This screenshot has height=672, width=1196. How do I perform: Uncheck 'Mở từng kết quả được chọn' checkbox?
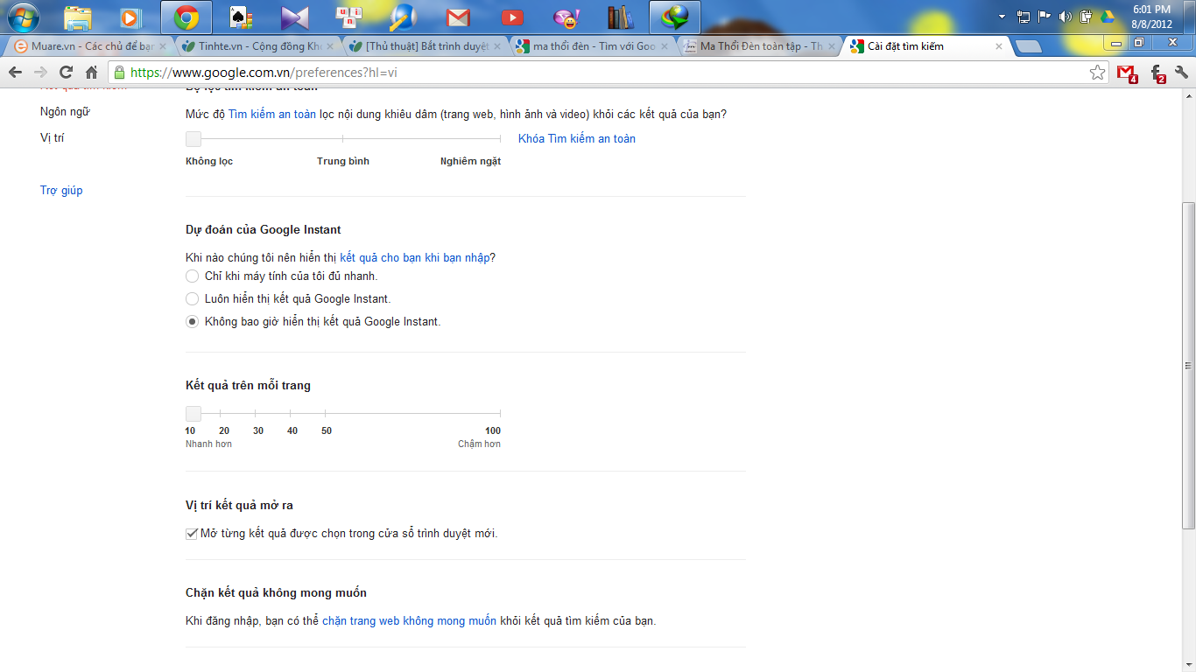click(x=192, y=533)
